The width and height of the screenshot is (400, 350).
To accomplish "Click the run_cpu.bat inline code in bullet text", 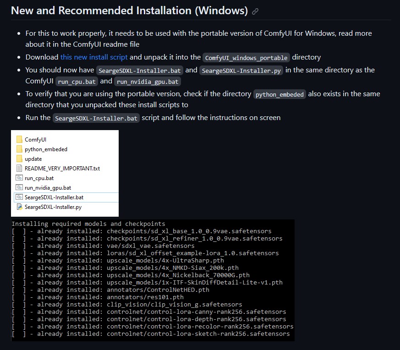I will pyautogui.click(x=76, y=82).
